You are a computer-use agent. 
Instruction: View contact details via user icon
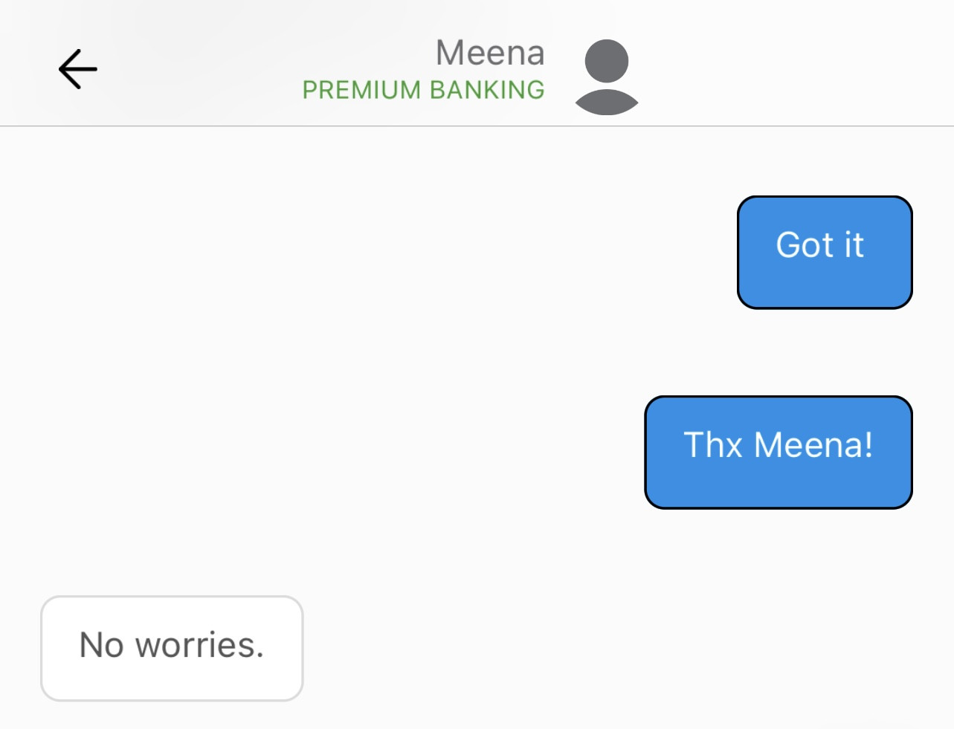[x=607, y=77]
